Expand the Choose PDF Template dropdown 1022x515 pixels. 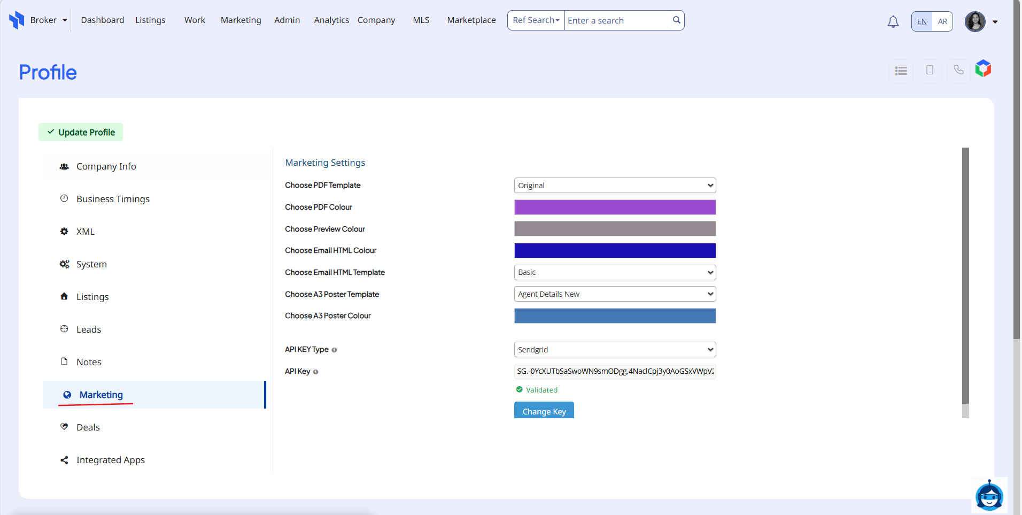click(615, 186)
